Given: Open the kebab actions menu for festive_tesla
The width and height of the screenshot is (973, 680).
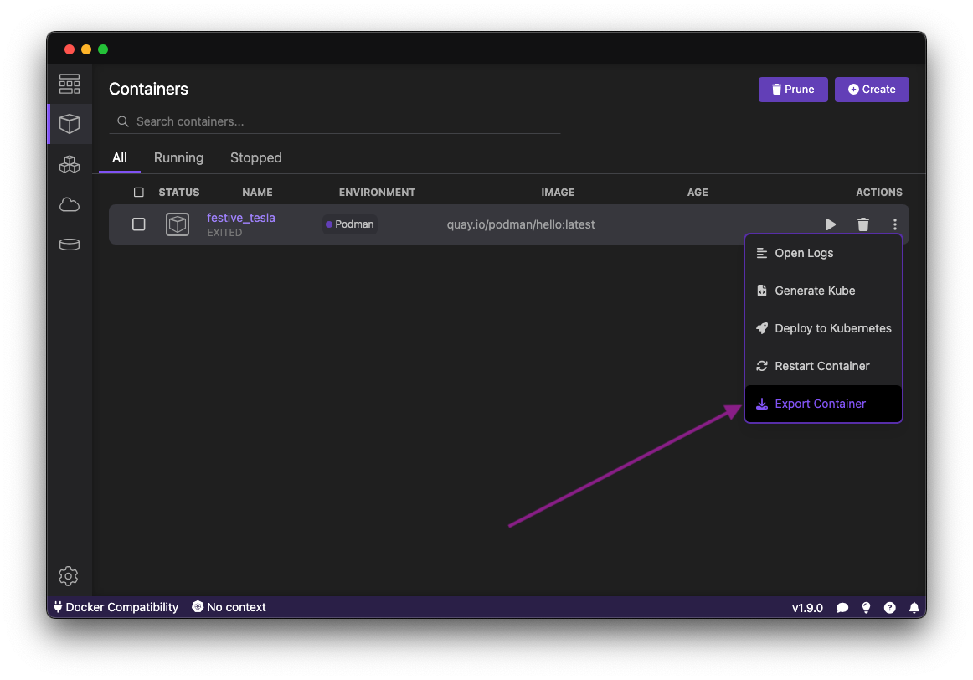Looking at the screenshot, I should 894,224.
